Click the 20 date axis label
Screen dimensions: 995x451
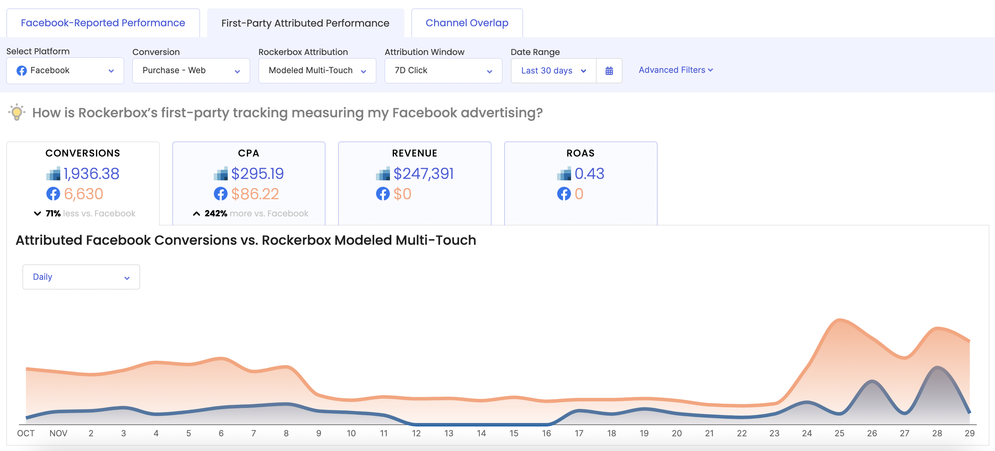(x=676, y=433)
